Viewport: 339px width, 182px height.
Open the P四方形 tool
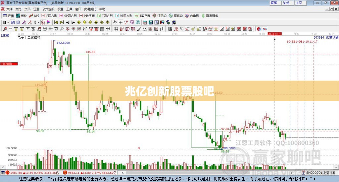pos(49,16)
